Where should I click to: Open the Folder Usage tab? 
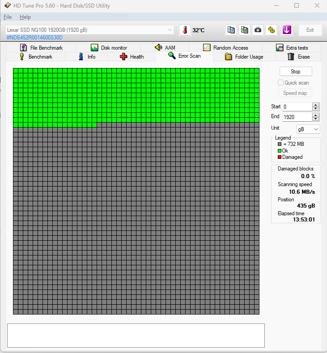[x=244, y=57]
